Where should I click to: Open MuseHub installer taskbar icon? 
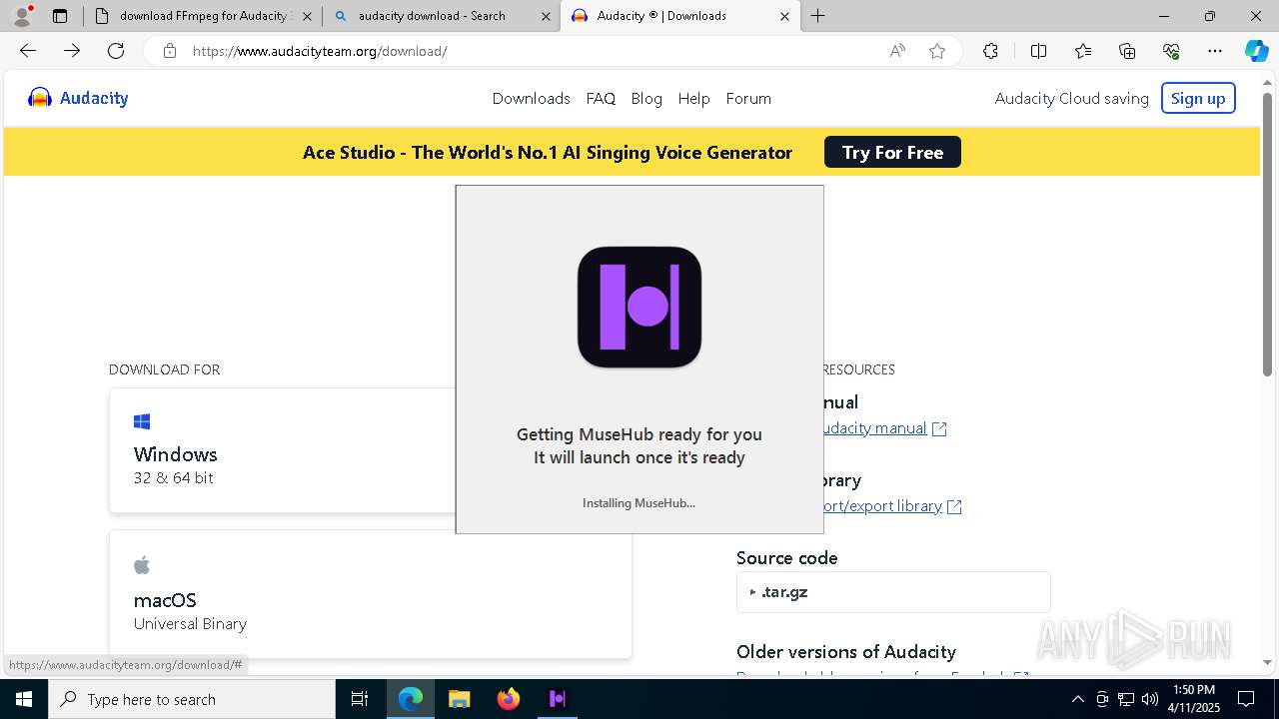point(558,699)
